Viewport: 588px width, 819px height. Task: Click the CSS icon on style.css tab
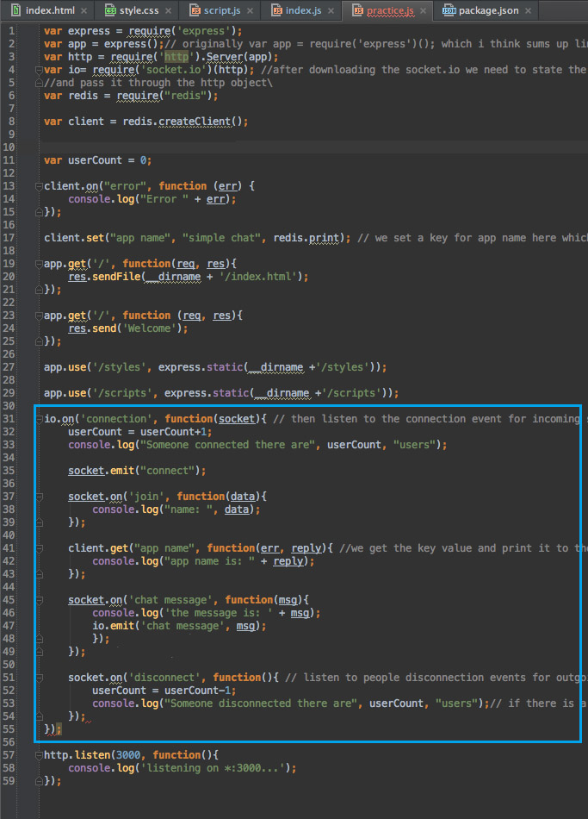[x=110, y=10]
